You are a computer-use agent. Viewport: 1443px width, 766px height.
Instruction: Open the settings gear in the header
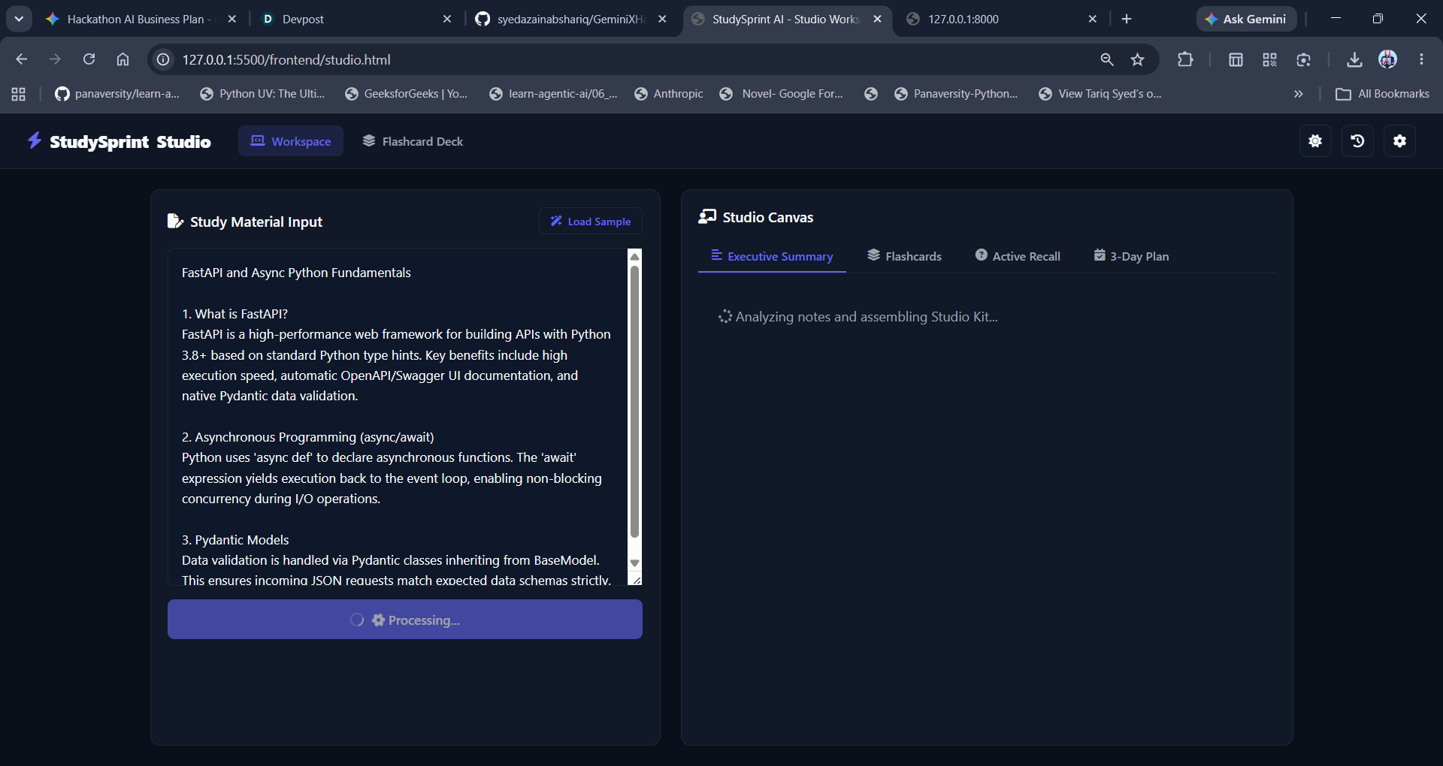(x=1399, y=141)
